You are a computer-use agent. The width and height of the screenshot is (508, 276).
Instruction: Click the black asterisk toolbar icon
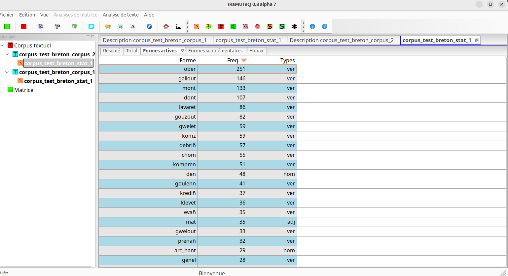pyautogui.click(x=294, y=26)
